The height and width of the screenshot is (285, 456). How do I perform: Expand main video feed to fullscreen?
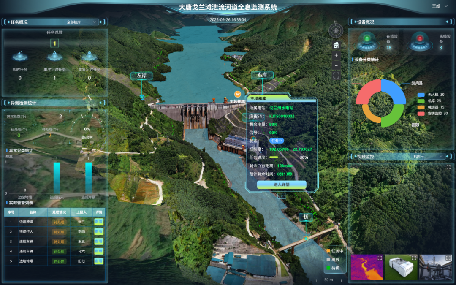(448, 168)
